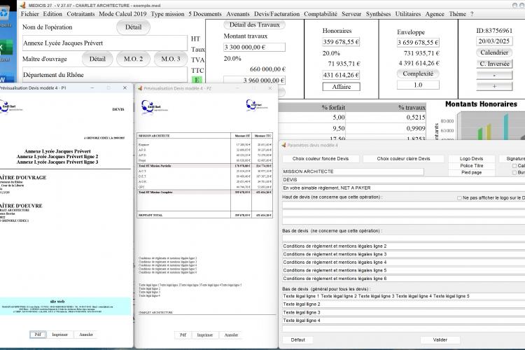Click the minus button under C. Inversée
The width and height of the screenshot is (525, 350).
click(x=494, y=75)
